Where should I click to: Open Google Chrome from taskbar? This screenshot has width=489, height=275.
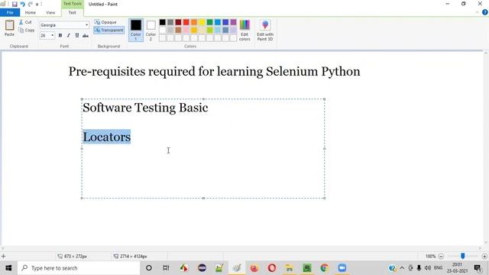(x=324, y=268)
